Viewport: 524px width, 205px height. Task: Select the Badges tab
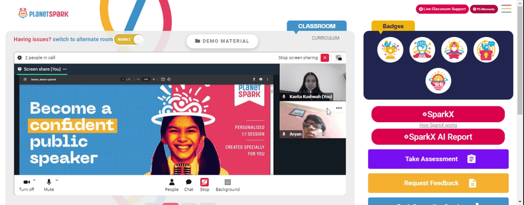(393, 26)
